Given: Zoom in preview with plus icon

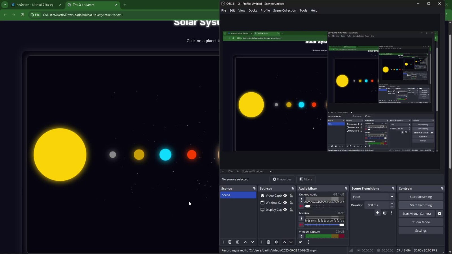Looking at the screenshot, I should [x=238, y=171].
